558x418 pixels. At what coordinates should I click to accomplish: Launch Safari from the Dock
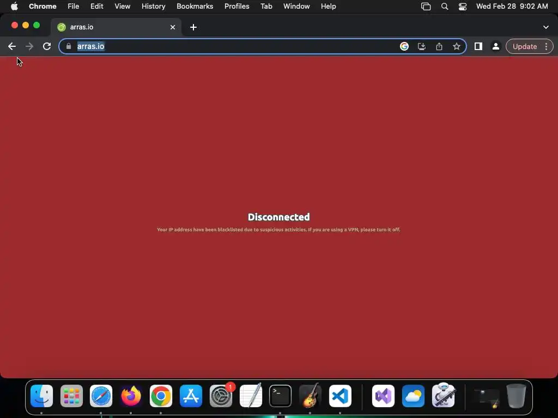point(101,396)
